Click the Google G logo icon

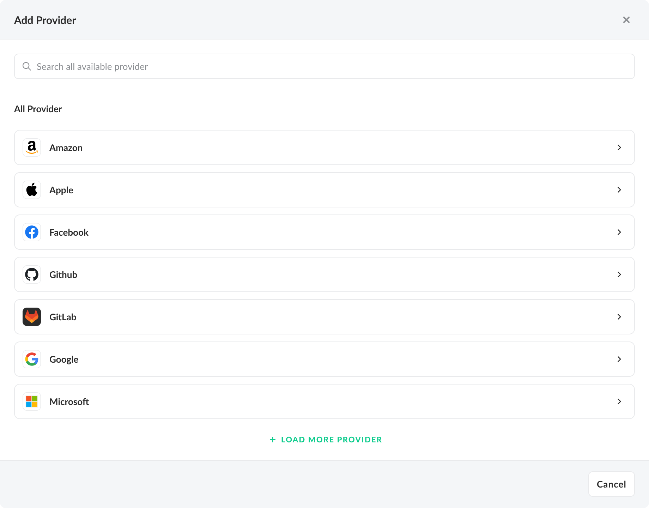tap(32, 359)
